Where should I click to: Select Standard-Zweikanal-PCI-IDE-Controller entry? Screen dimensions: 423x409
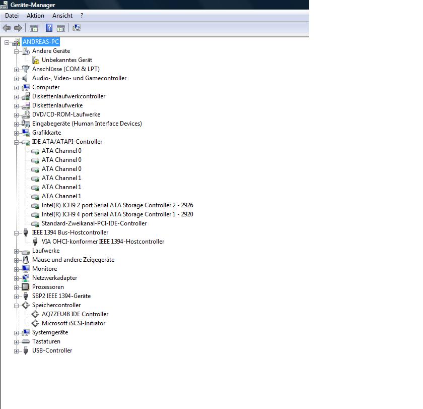pos(94,223)
